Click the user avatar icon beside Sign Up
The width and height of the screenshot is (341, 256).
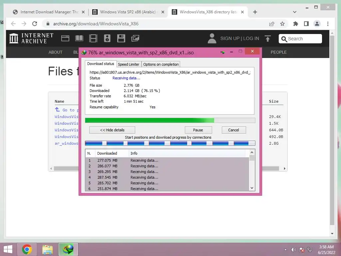212,38
